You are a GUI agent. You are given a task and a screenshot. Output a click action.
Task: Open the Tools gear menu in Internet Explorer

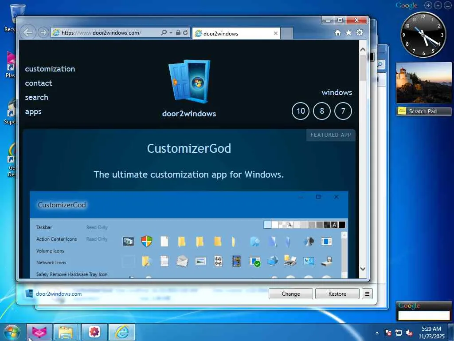pyautogui.click(x=360, y=32)
